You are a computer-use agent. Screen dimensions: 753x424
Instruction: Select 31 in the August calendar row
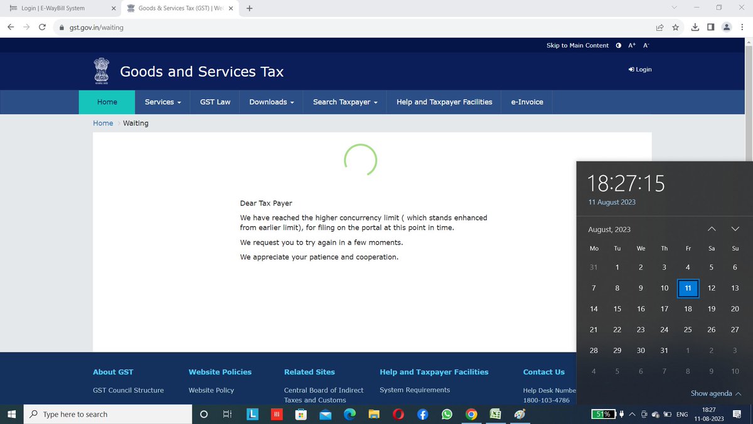pos(664,350)
